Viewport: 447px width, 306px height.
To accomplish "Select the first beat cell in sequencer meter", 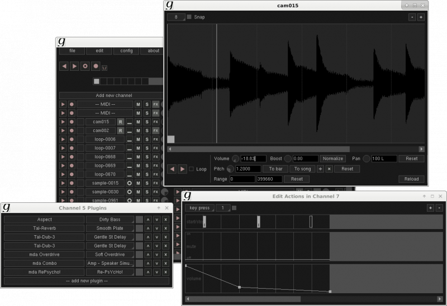I will [x=97, y=81].
